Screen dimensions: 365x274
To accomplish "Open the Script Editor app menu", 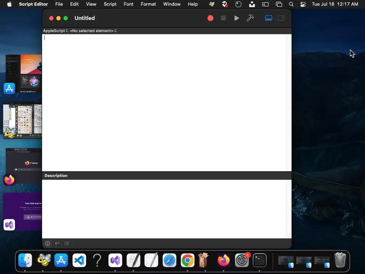I will tap(33, 4).
